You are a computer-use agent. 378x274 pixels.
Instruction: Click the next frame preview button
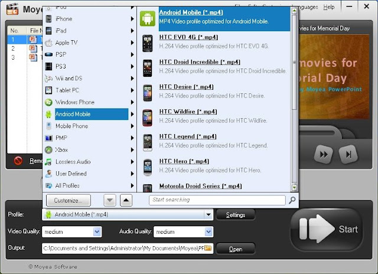point(348,154)
